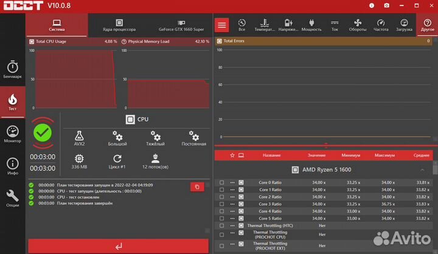This screenshot has height=254, width=438.
Task: Open the Core 5 Ratio three-dots menu
Action: pos(232,218)
